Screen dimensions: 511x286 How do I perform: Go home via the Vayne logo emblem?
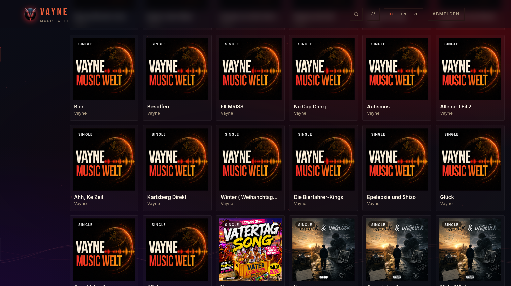pos(30,14)
